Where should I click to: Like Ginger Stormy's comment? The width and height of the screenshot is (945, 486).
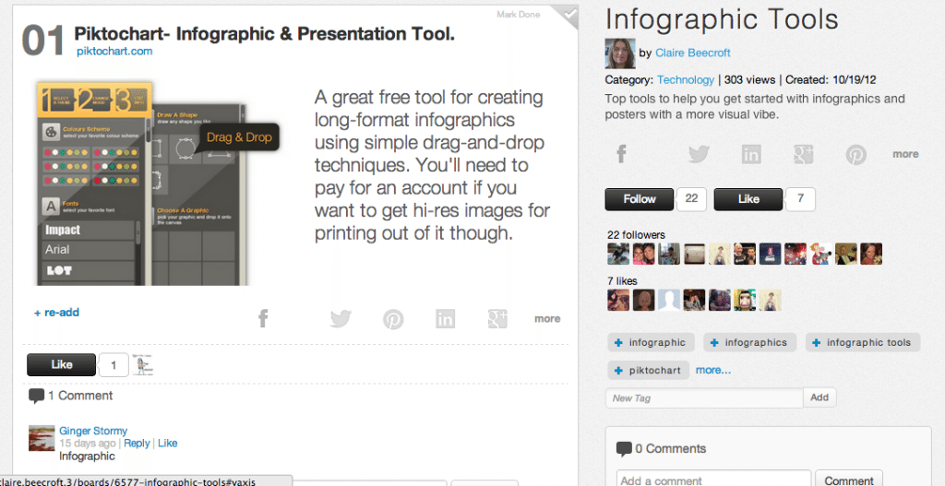click(167, 444)
